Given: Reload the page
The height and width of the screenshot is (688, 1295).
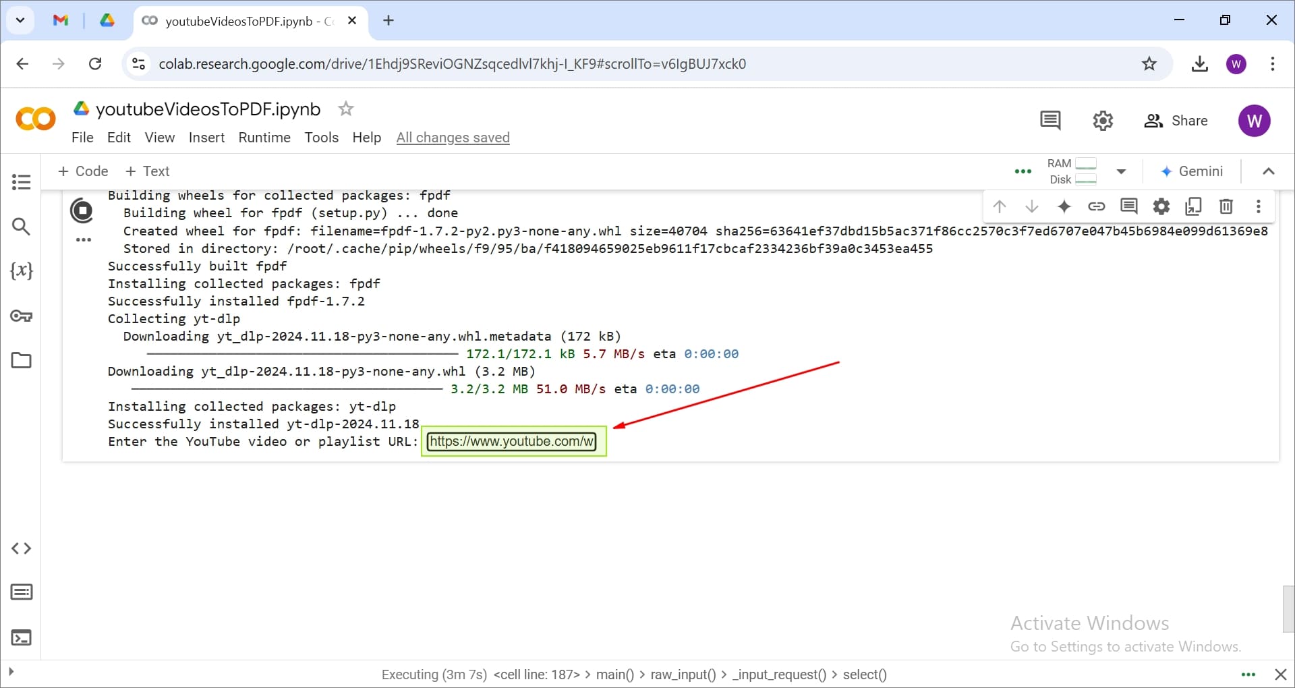Looking at the screenshot, I should [x=95, y=64].
